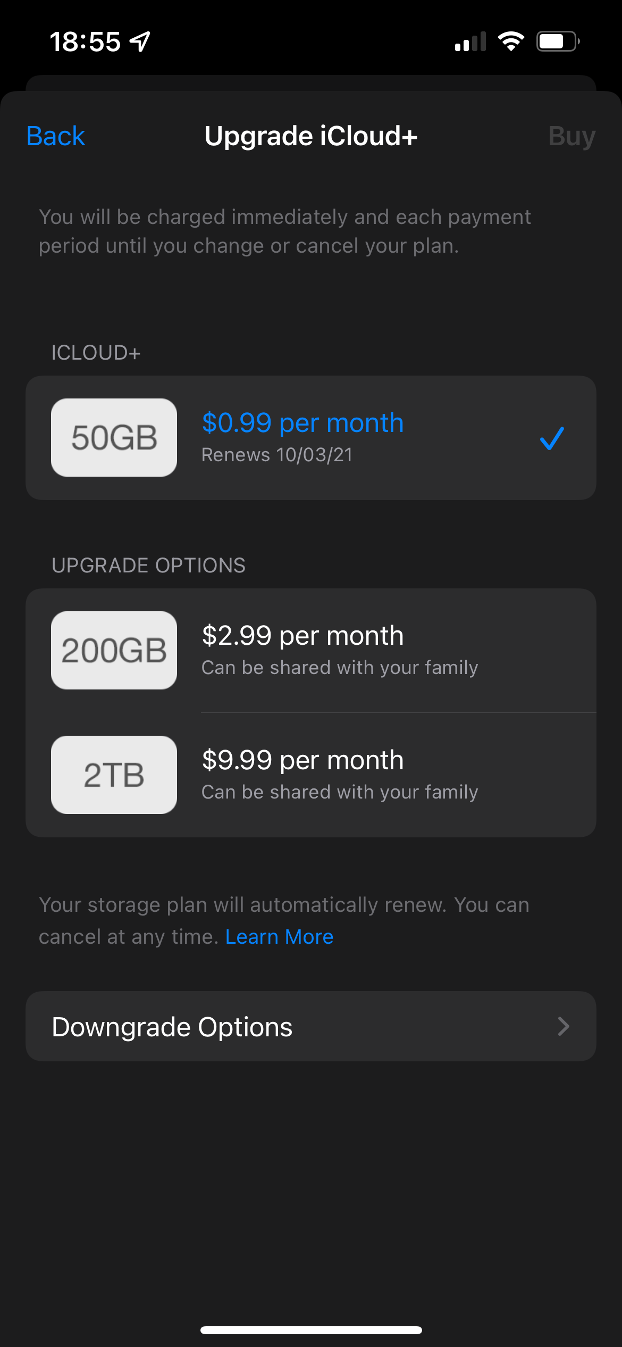Screen dimensions: 622x1347
Task: Open the Learn More link
Action: click(279, 936)
